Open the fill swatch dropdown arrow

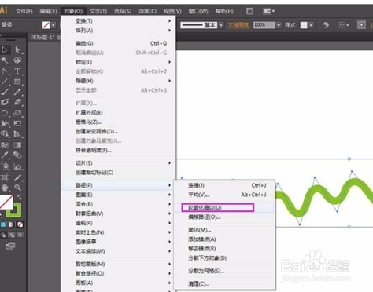[54, 25]
